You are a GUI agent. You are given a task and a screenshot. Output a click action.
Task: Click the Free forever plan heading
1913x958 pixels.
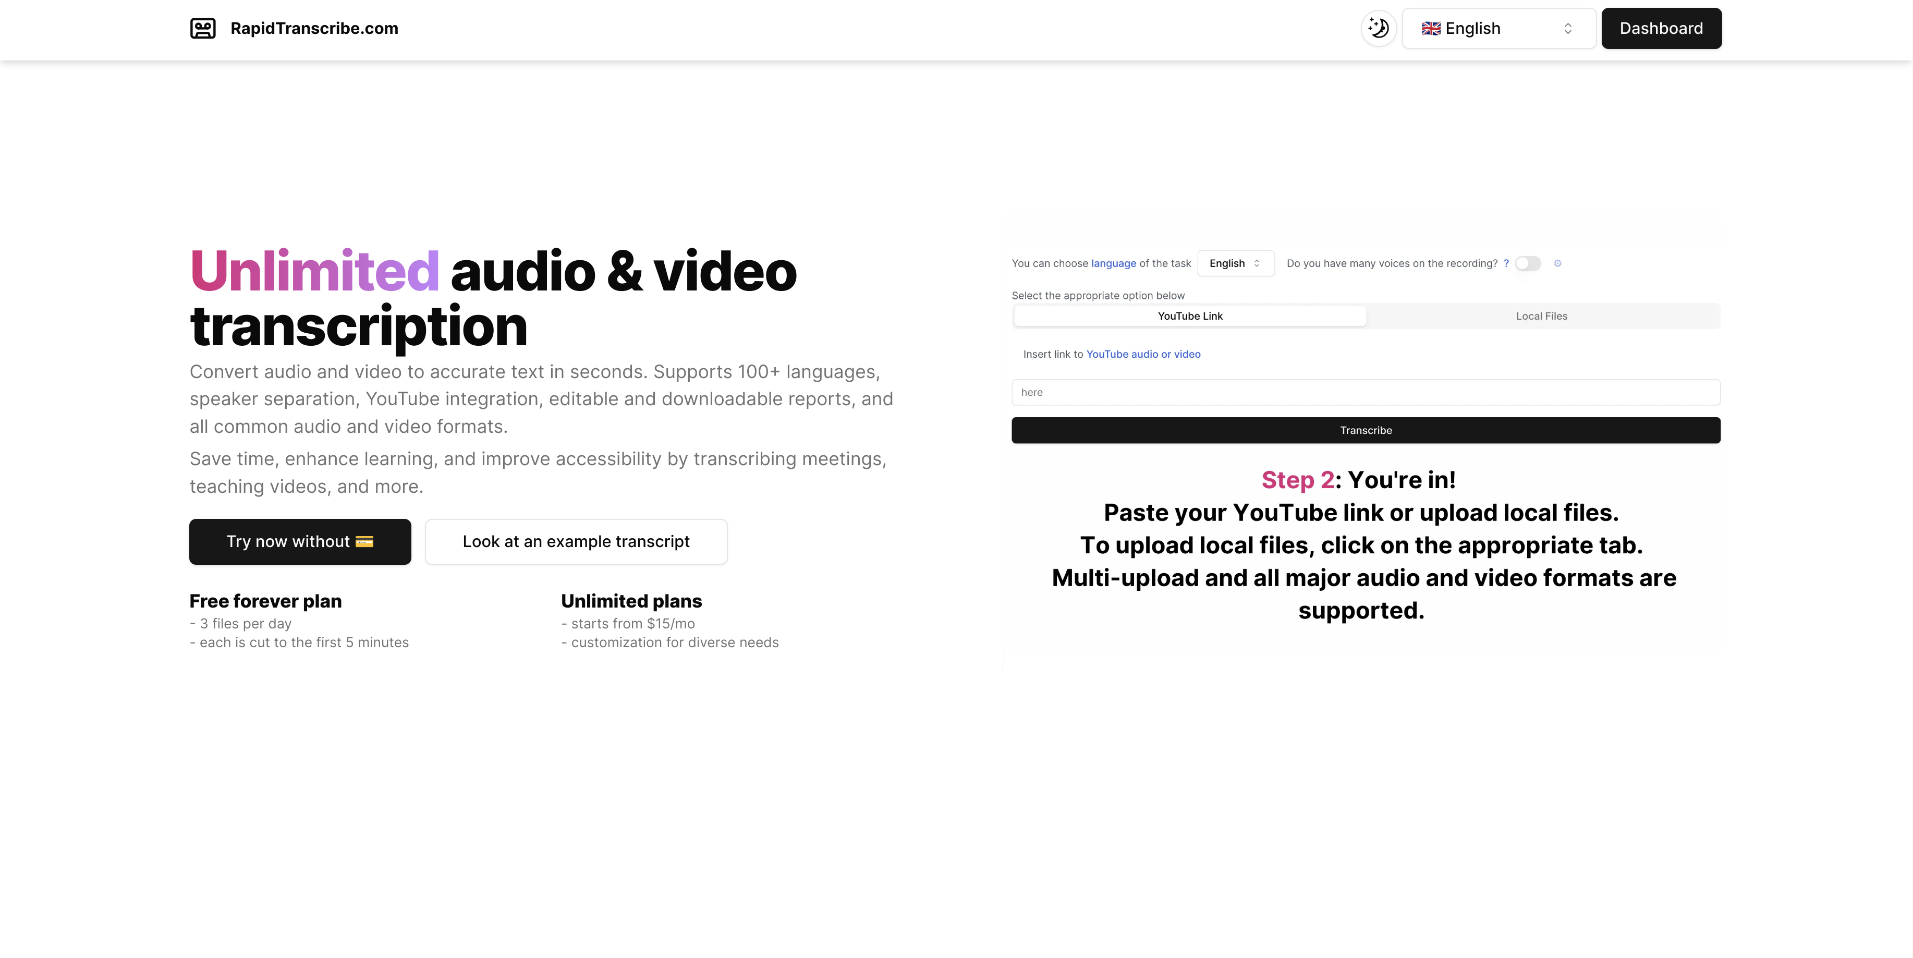pos(265,601)
